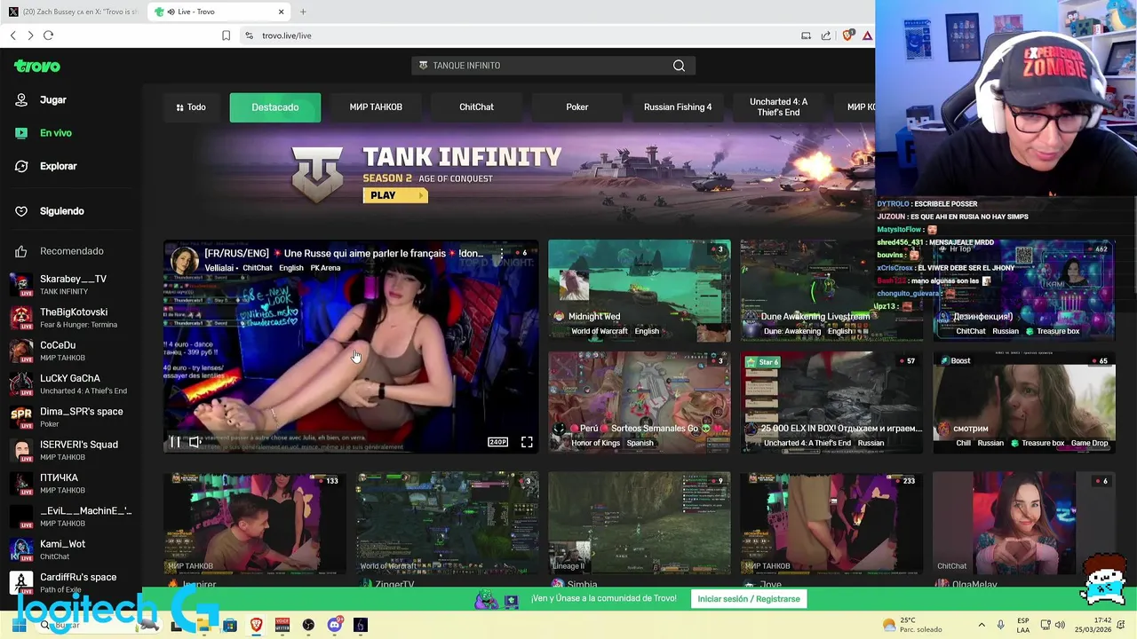The image size is (1137, 639).
Task: Open Skarabey__TV channel in sidebar
Action: point(71,285)
